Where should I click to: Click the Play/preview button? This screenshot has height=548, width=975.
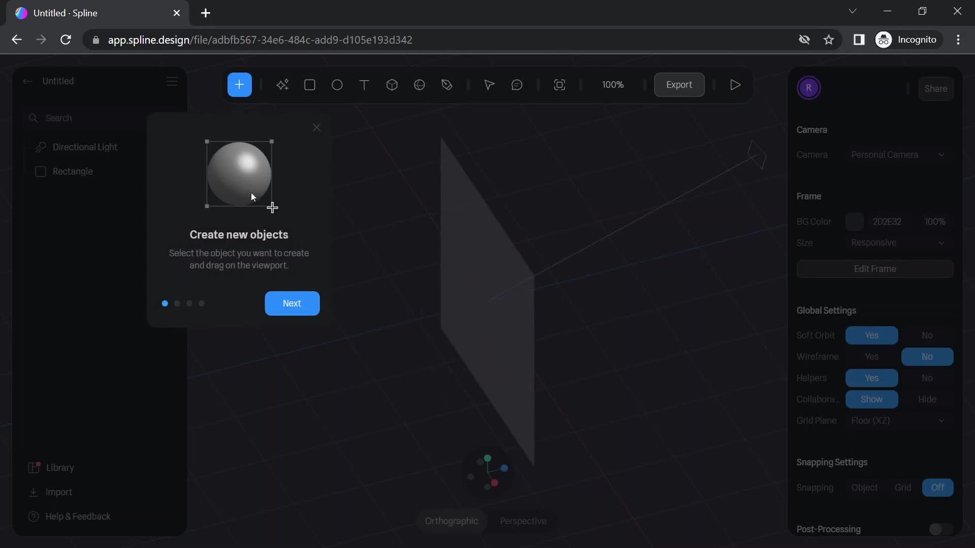point(735,85)
